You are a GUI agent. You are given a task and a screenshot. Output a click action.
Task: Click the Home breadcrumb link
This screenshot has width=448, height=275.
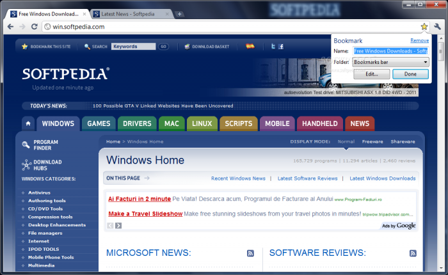(x=113, y=141)
